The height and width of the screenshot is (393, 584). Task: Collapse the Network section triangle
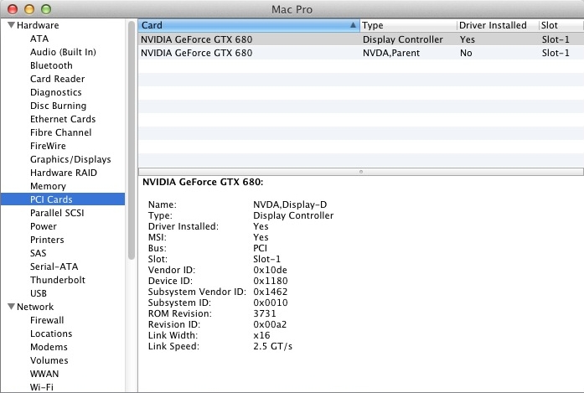tap(12, 307)
